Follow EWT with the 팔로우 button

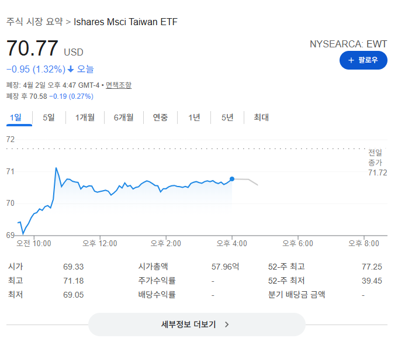(364, 60)
